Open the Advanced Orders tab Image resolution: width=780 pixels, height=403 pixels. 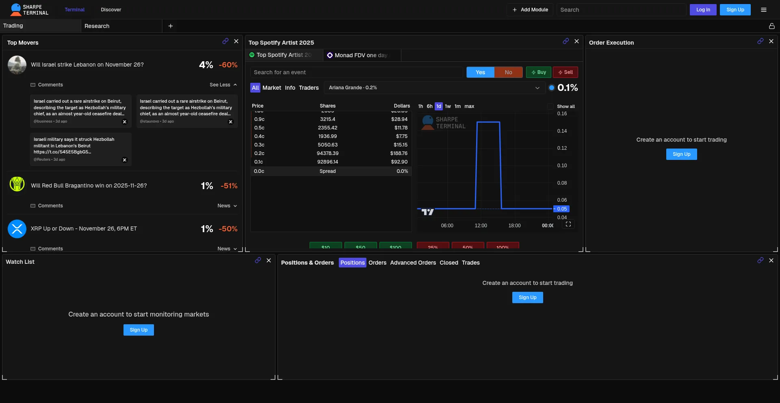coord(413,263)
